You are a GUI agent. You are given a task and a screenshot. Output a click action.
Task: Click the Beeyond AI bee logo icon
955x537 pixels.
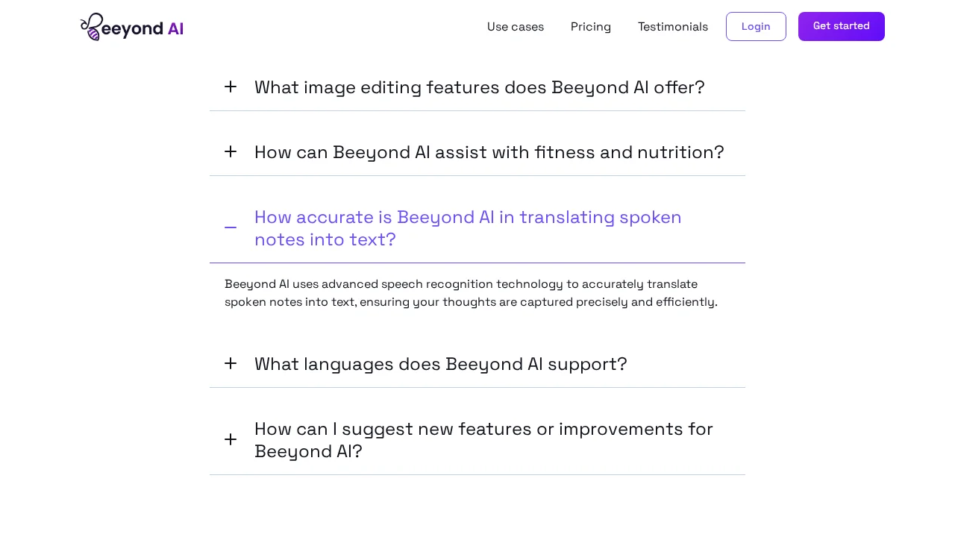pyautogui.click(x=90, y=26)
